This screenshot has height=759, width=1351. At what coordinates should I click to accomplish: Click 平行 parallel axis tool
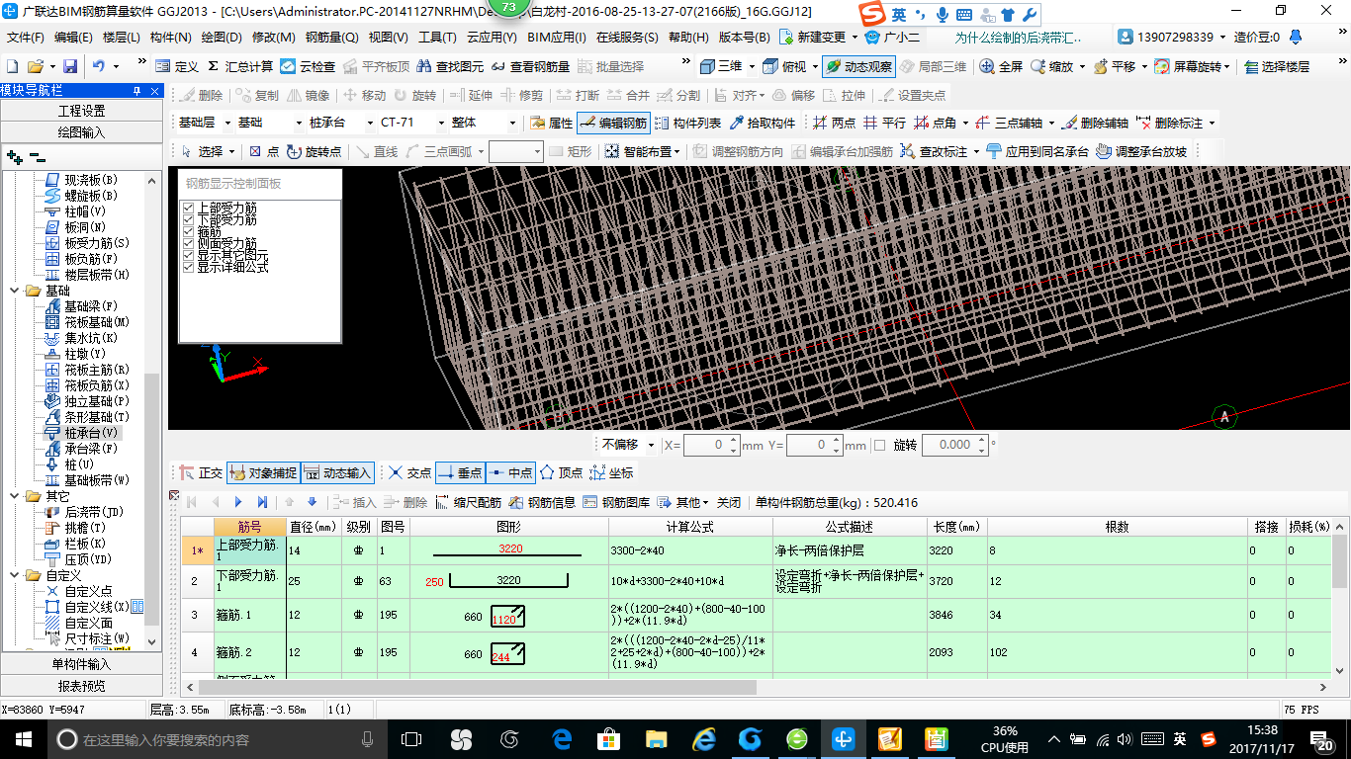click(x=884, y=123)
